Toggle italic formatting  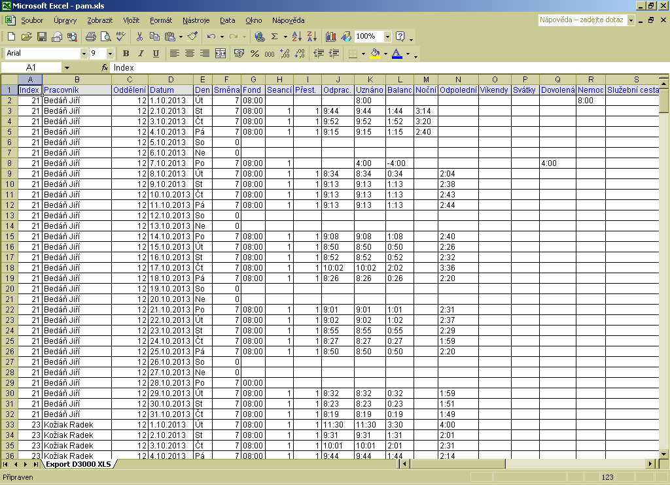click(x=141, y=54)
